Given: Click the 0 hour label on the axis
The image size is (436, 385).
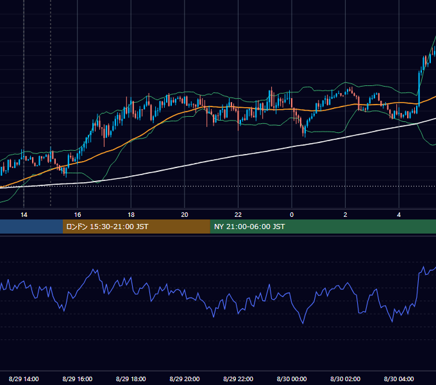Looking at the screenshot, I should [292, 215].
